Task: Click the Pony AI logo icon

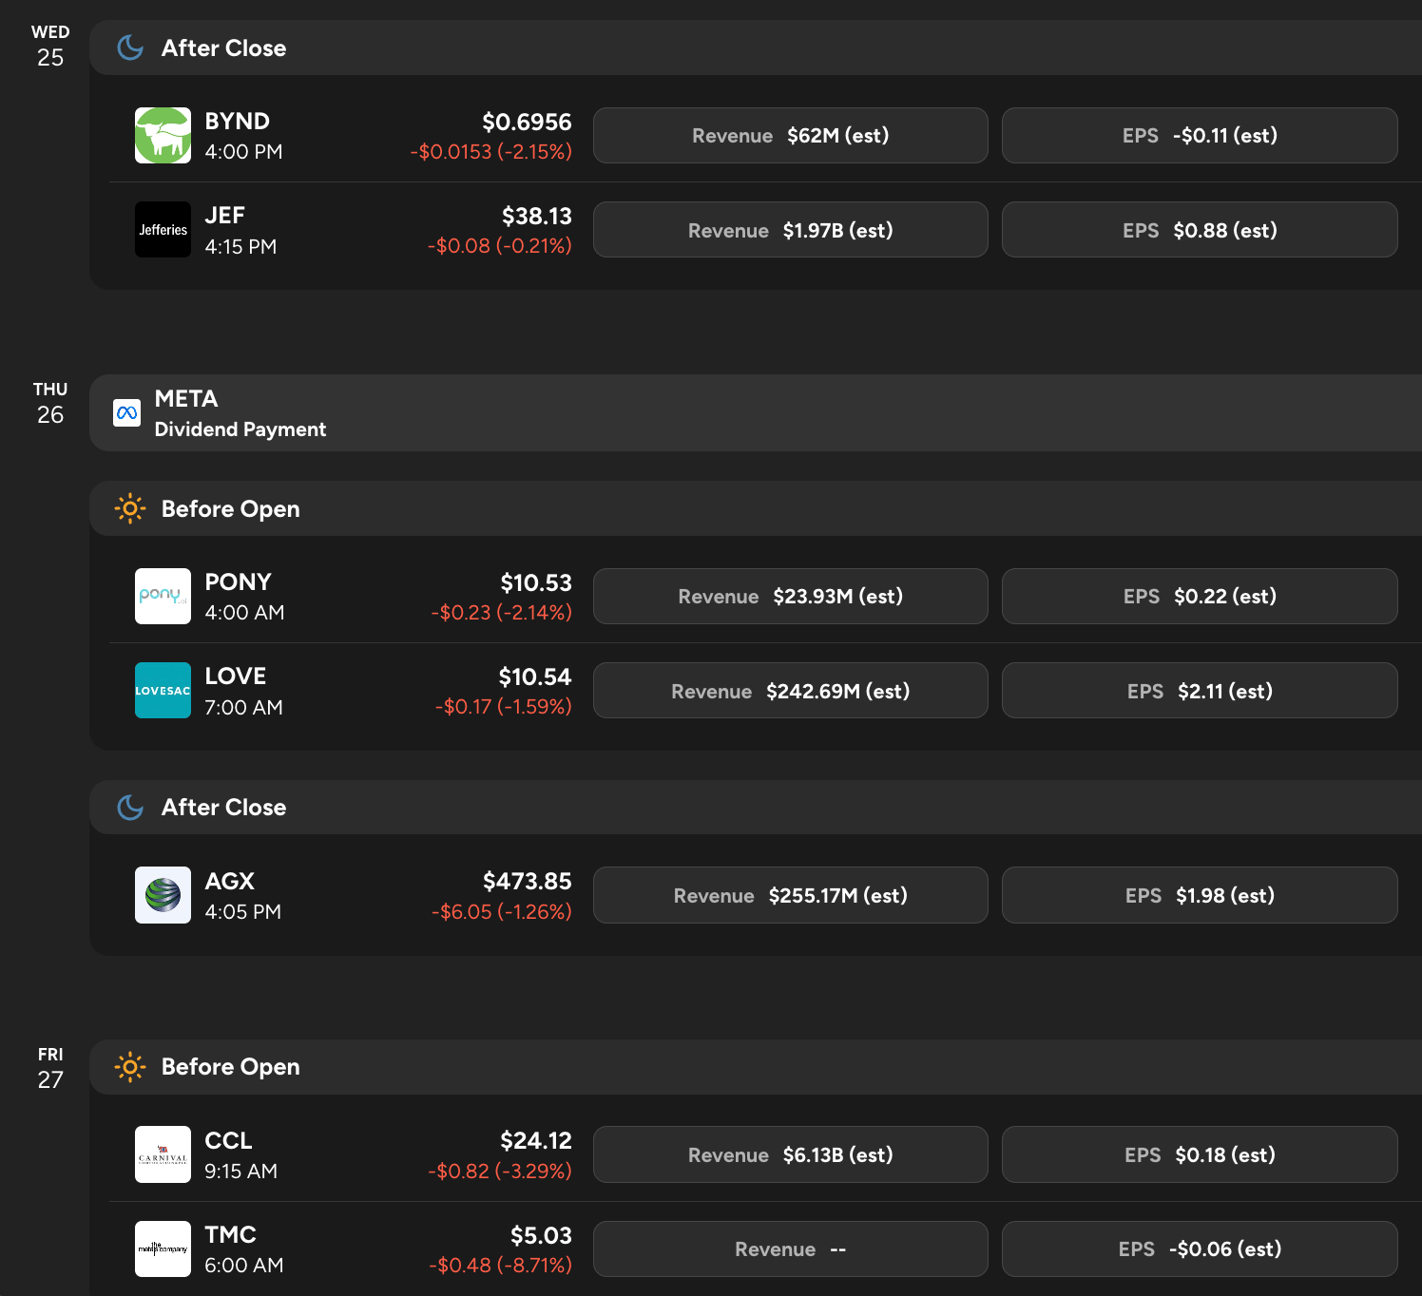Action: click(x=163, y=596)
